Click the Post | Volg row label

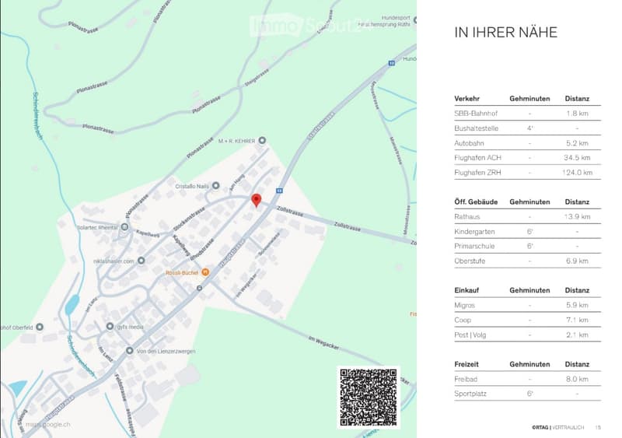coord(470,335)
